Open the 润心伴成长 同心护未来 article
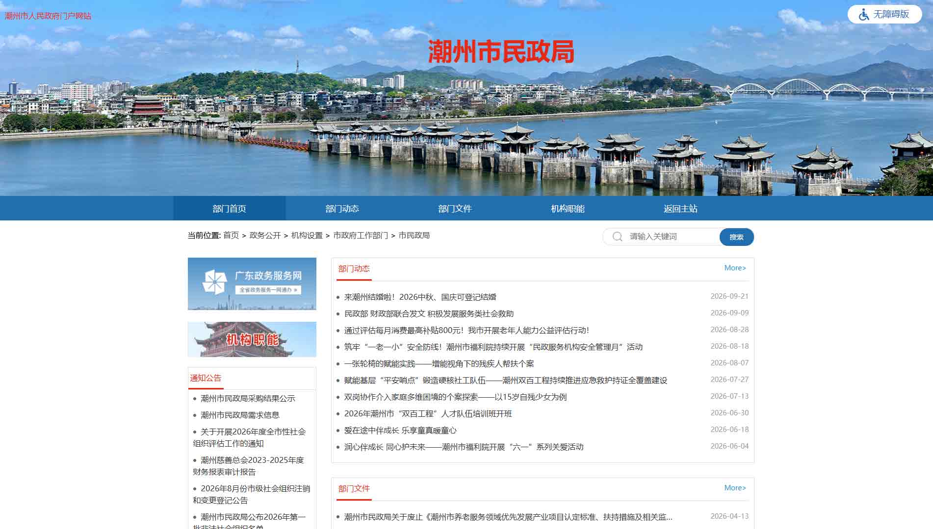Screen dimensions: 933x529 [x=464, y=447]
